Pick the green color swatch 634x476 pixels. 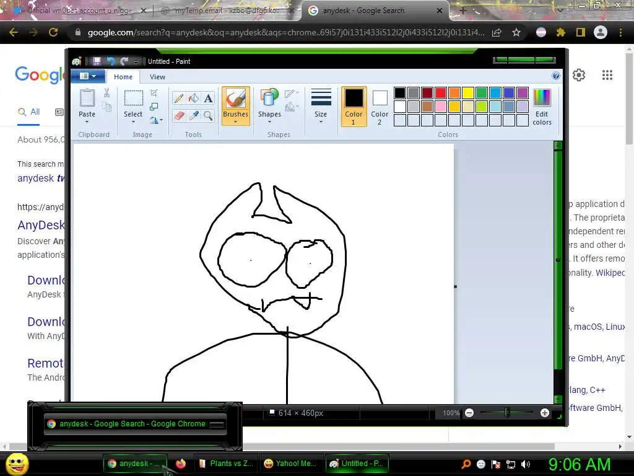[482, 93]
